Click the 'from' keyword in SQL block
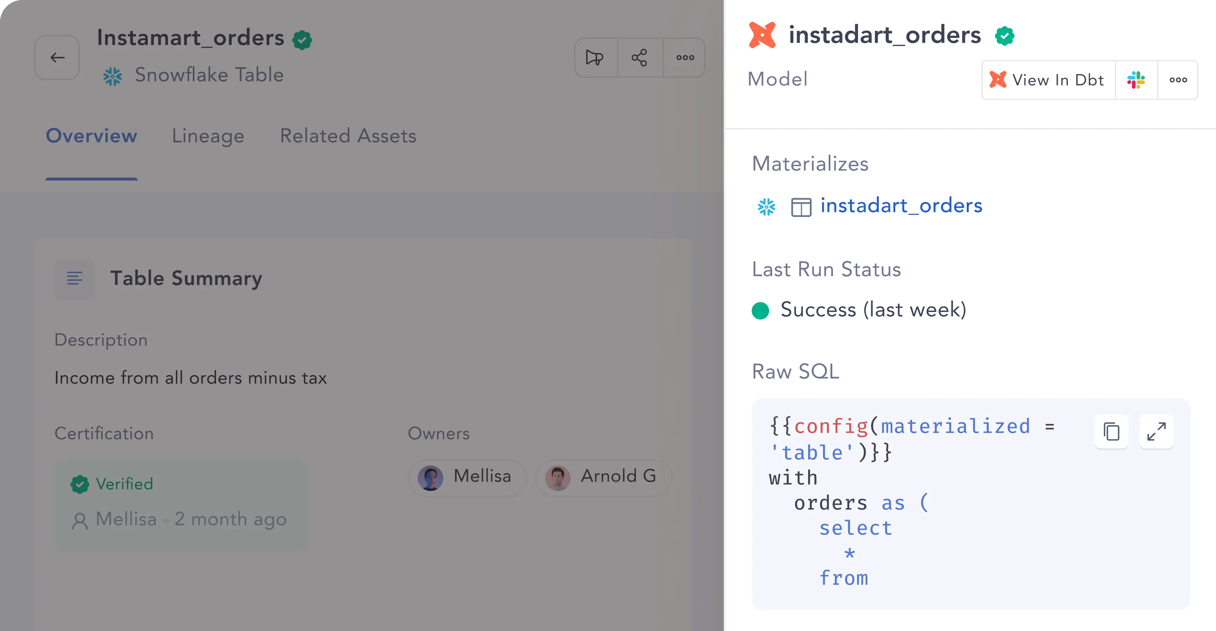This screenshot has width=1216, height=631. point(844,578)
